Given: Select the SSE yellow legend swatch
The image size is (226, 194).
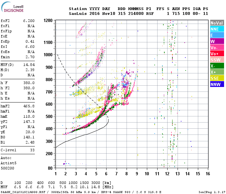Looking at the screenshot, I should (217, 78).
